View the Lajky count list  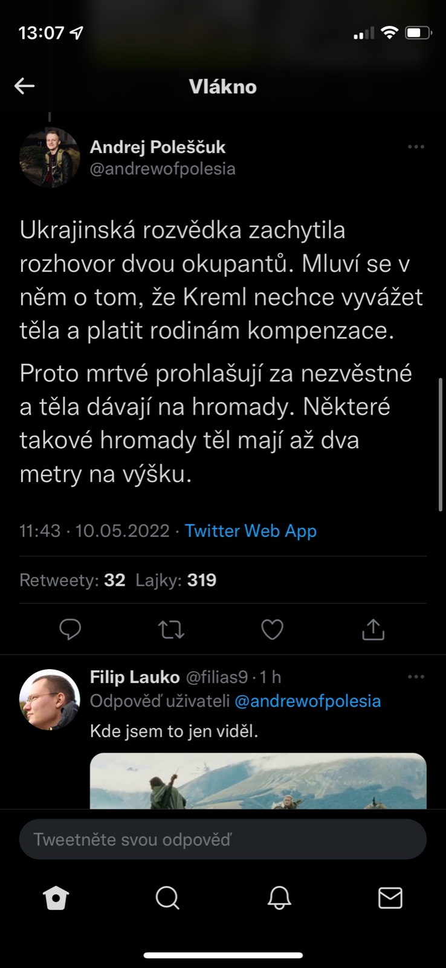(x=176, y=580)
